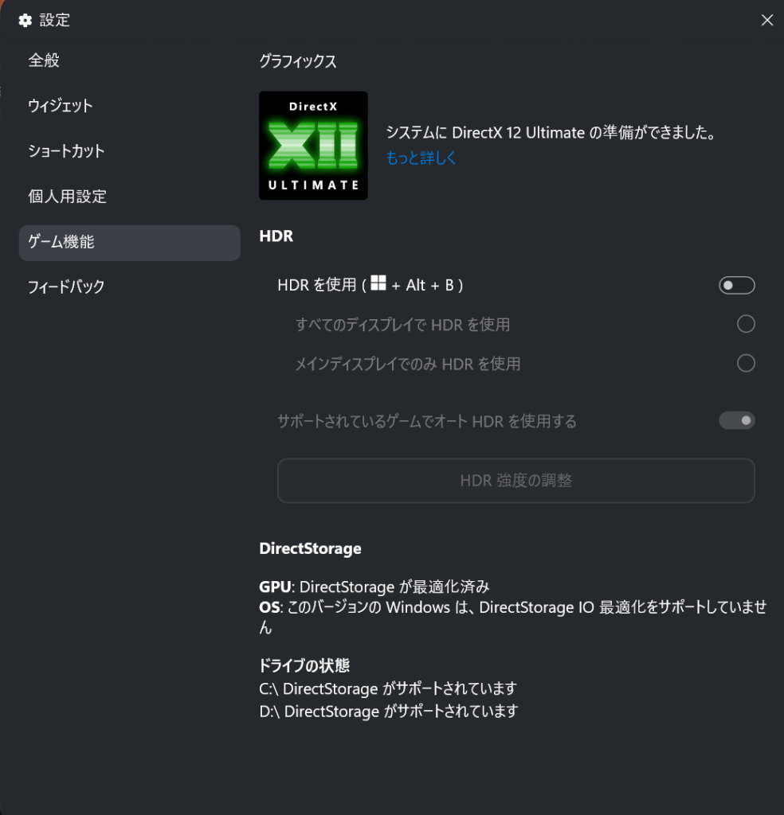Select すべてのディスプレイで HDR を使用 radio
This screenshot has width=784, height=815.
tap(746, 324)
